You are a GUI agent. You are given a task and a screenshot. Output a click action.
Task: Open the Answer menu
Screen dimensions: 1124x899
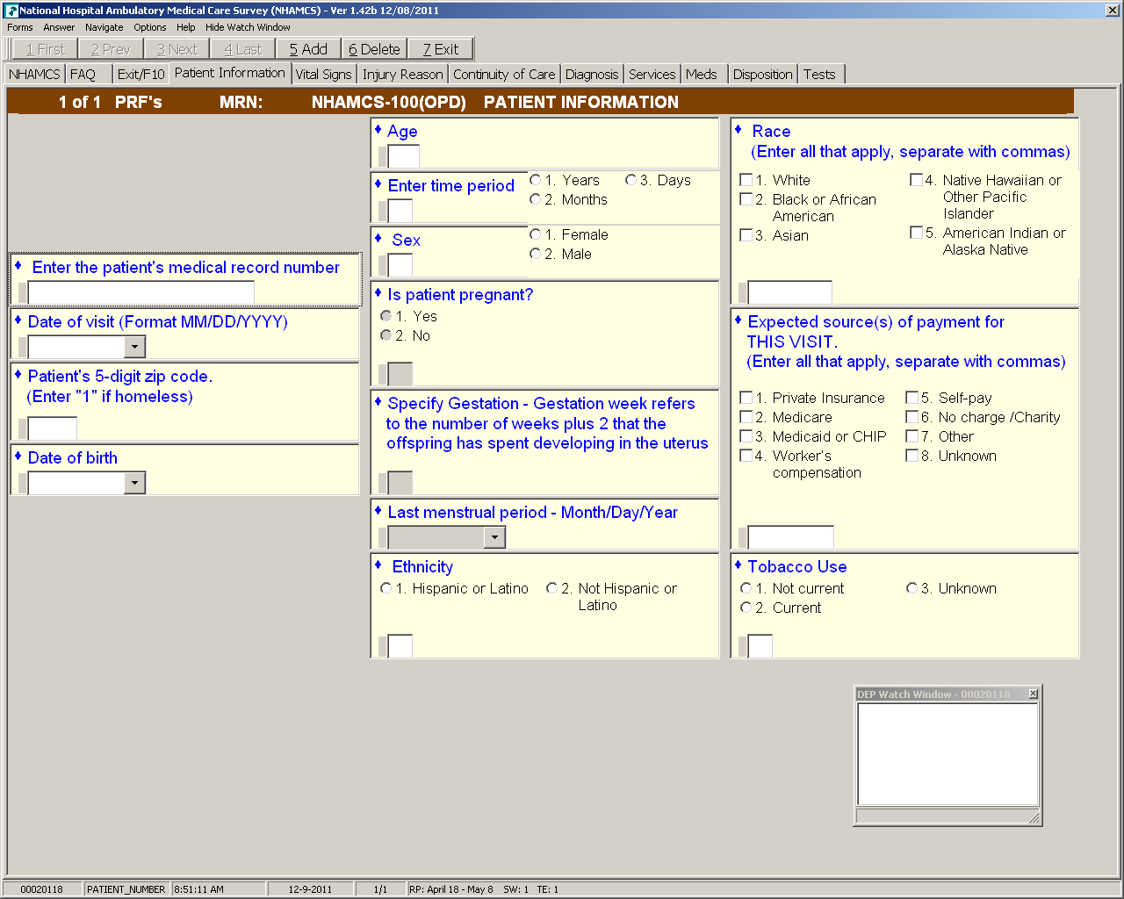(59, 27)
